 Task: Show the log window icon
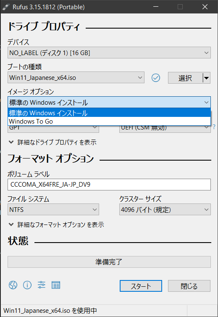(x=56, y=285)
